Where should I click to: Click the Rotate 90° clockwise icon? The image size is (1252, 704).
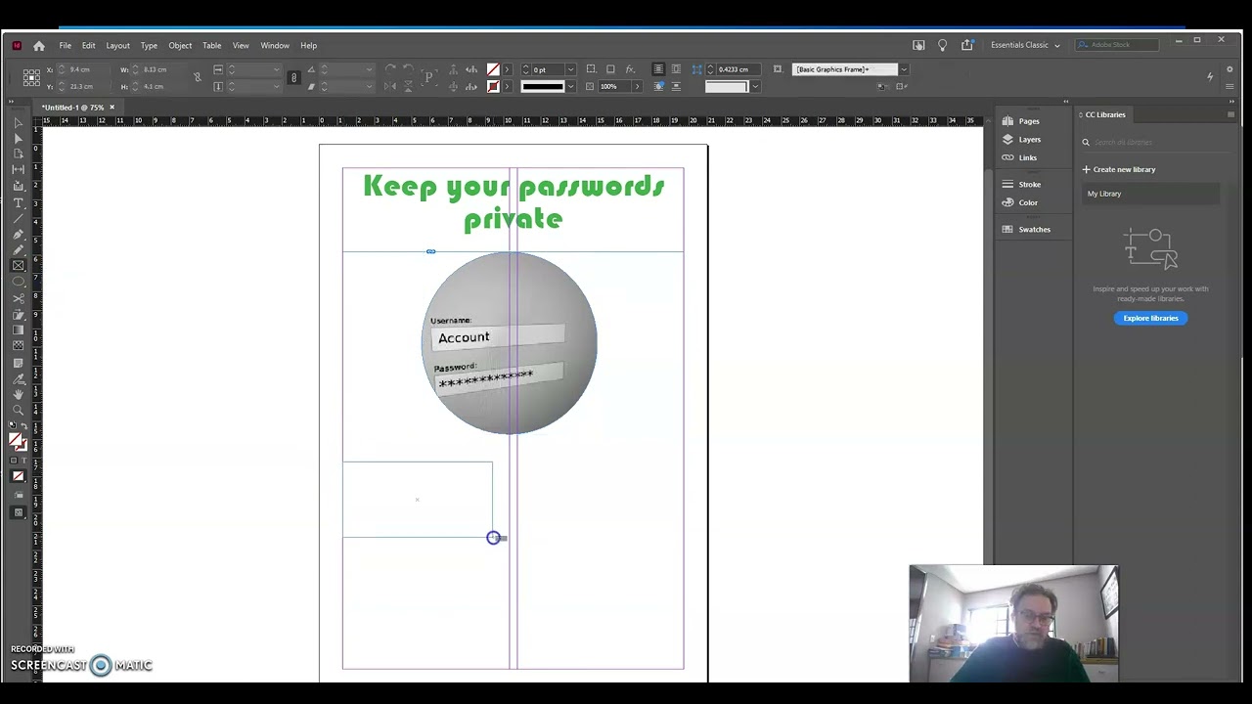pos(389,68)
